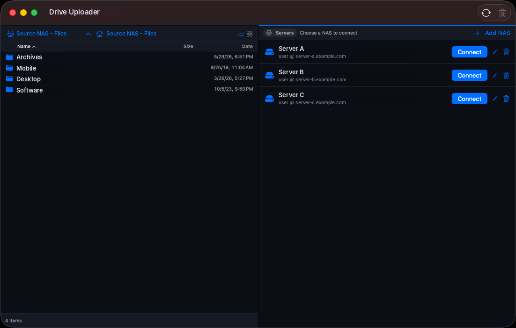Open the Servers tab pill

(280, 33)
